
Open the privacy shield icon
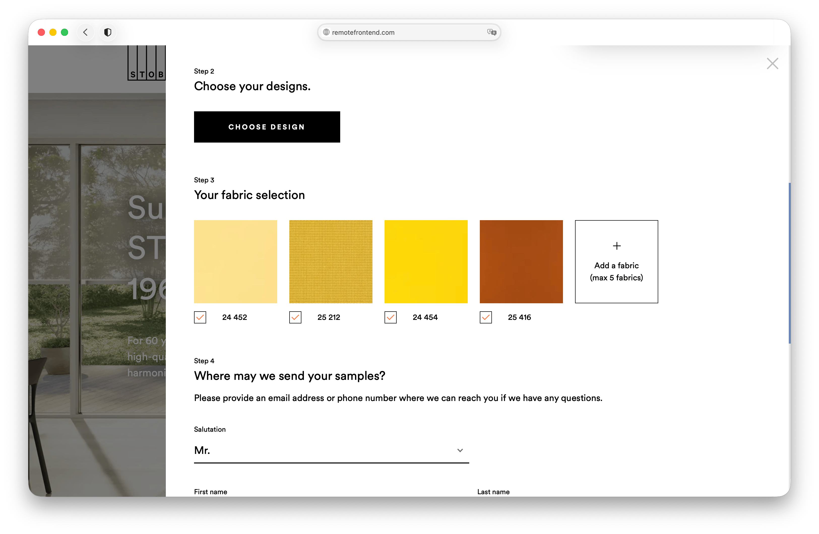pyautogui.click(x=108, y=32)
